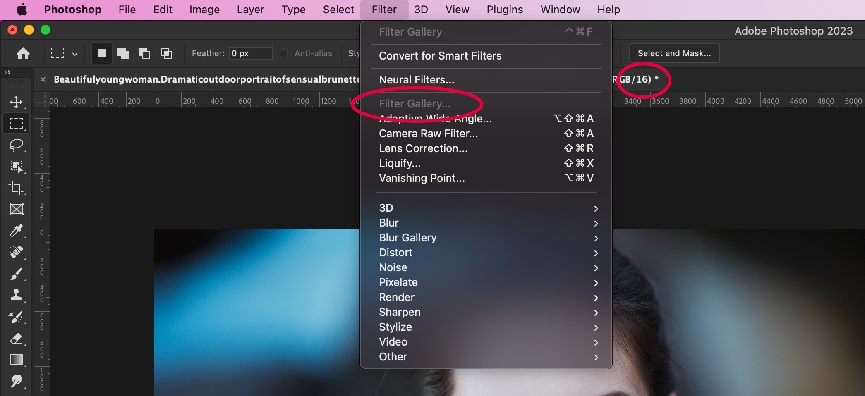Close the open Filter menu in menu bar
This screenshot has height=396, width=865.
coord(384,10)
